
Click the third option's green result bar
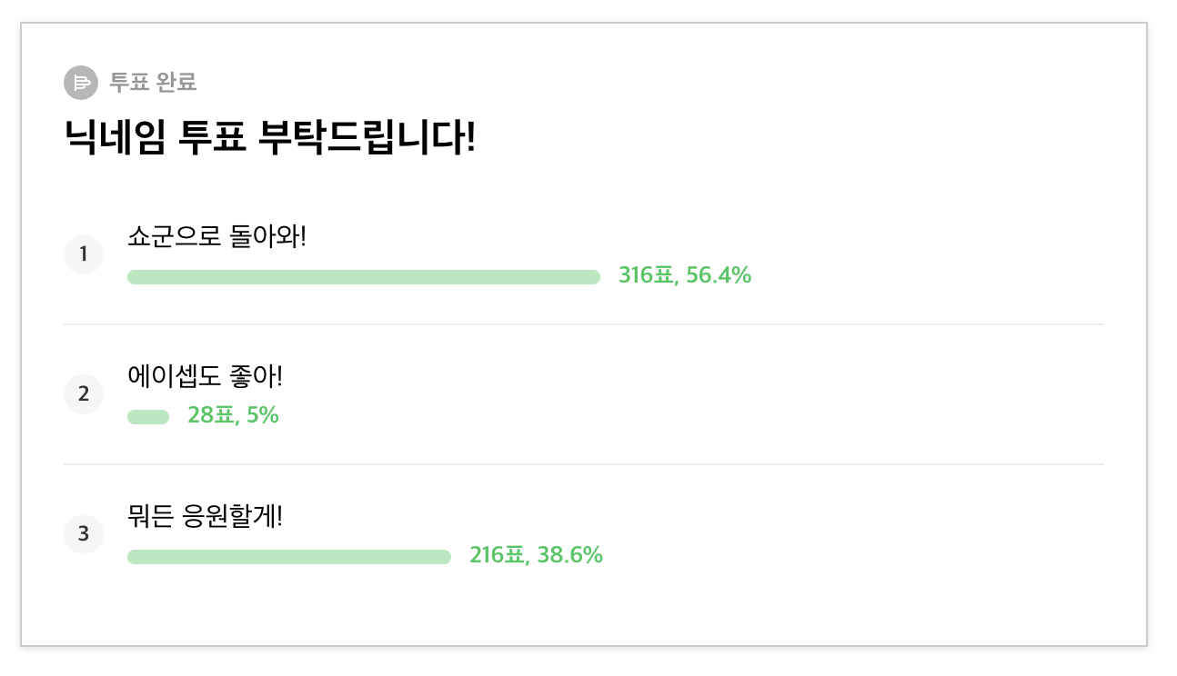click(289, 557)
